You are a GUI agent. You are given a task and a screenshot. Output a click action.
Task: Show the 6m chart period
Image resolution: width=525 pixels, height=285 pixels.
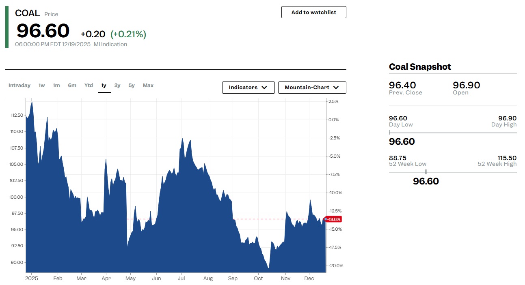72,86
